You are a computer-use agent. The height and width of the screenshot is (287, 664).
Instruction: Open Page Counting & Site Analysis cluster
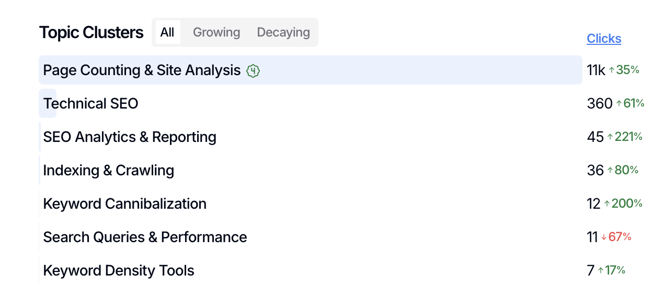tap(142, 70)
